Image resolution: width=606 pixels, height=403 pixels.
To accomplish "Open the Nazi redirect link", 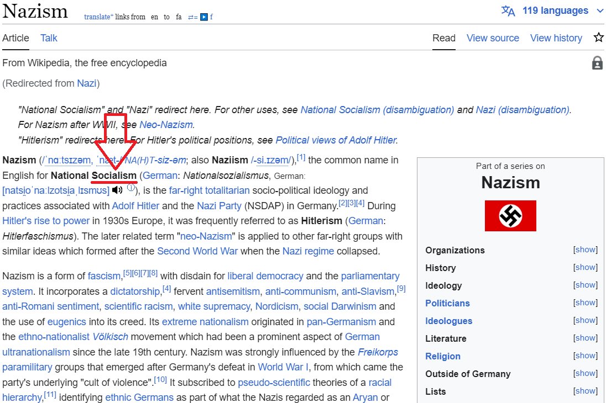I will tap(87, 83).
